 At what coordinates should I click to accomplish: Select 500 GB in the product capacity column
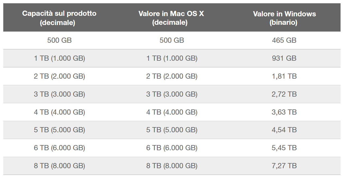(59, 40)
